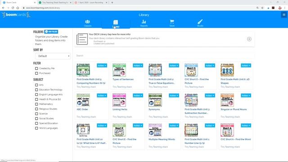This screenshot has width=288, height=162.
Task: Open Singular or Plural Nouns thumbnail
Action: (227, 100)
